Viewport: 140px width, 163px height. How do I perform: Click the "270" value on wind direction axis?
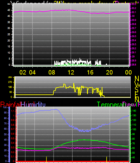point(10,82)
